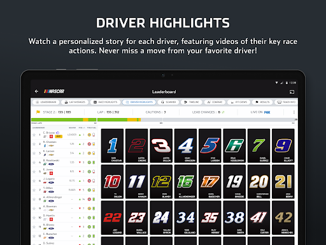
Task: Tap the lead changes swap icon
Action: coord(223,112)
